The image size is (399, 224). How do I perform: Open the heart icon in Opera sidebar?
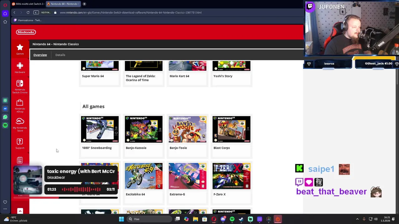[x=5, y=202]
